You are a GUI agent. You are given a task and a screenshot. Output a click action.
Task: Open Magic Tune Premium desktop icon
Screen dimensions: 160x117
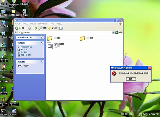(x=3, y=89)
